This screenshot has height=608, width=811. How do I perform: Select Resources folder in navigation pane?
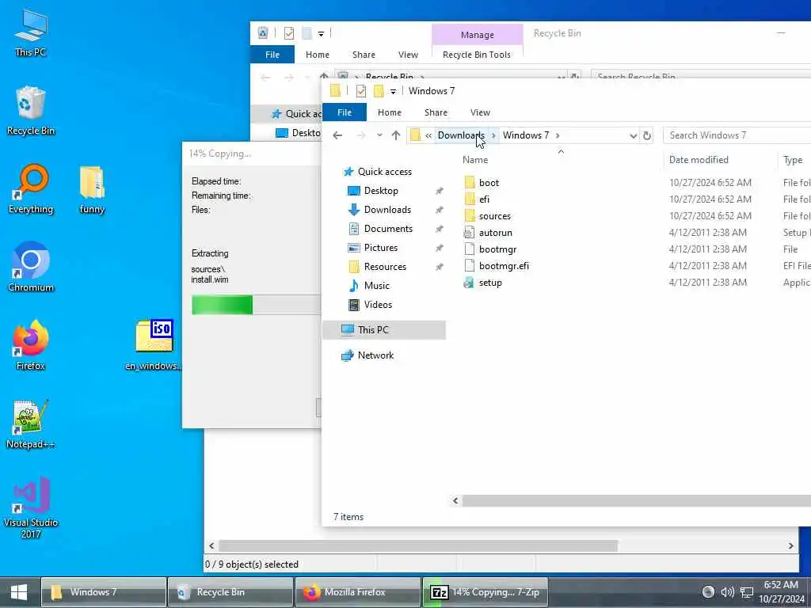(385, 267)
